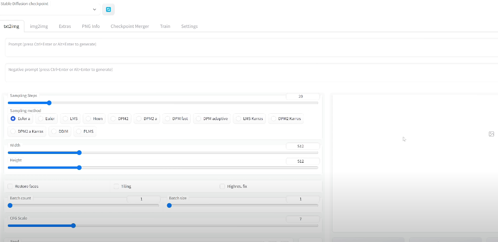Screen dimensions: 498x242
Task: Go to the PNG Info tab
Action: (x=91, y=26)
